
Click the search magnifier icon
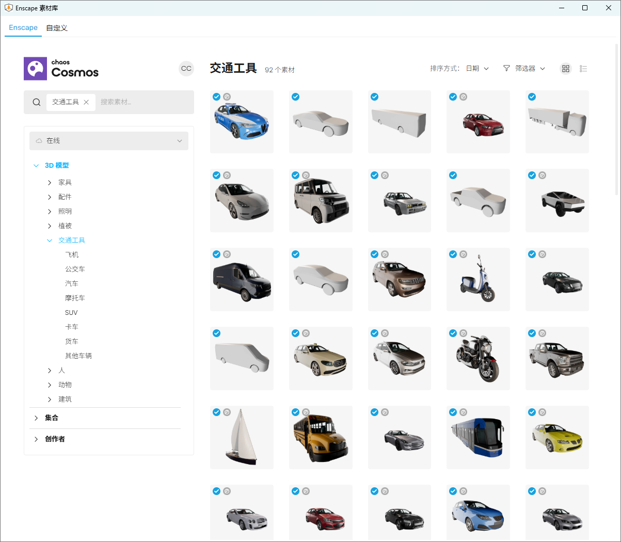click(x=37, y=102)
